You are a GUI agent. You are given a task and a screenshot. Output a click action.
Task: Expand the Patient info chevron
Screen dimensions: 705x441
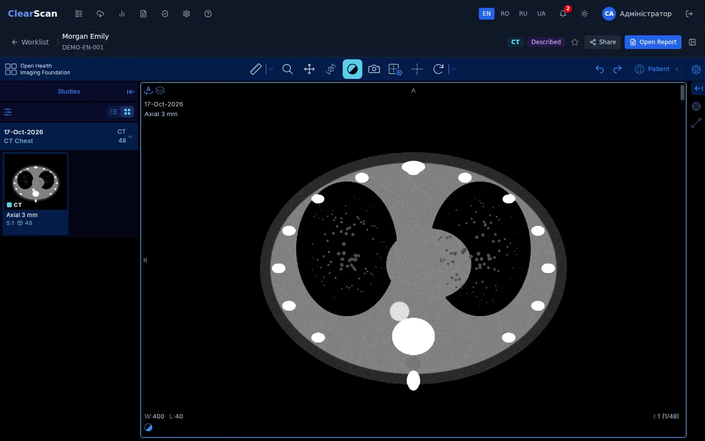(678, 69)
